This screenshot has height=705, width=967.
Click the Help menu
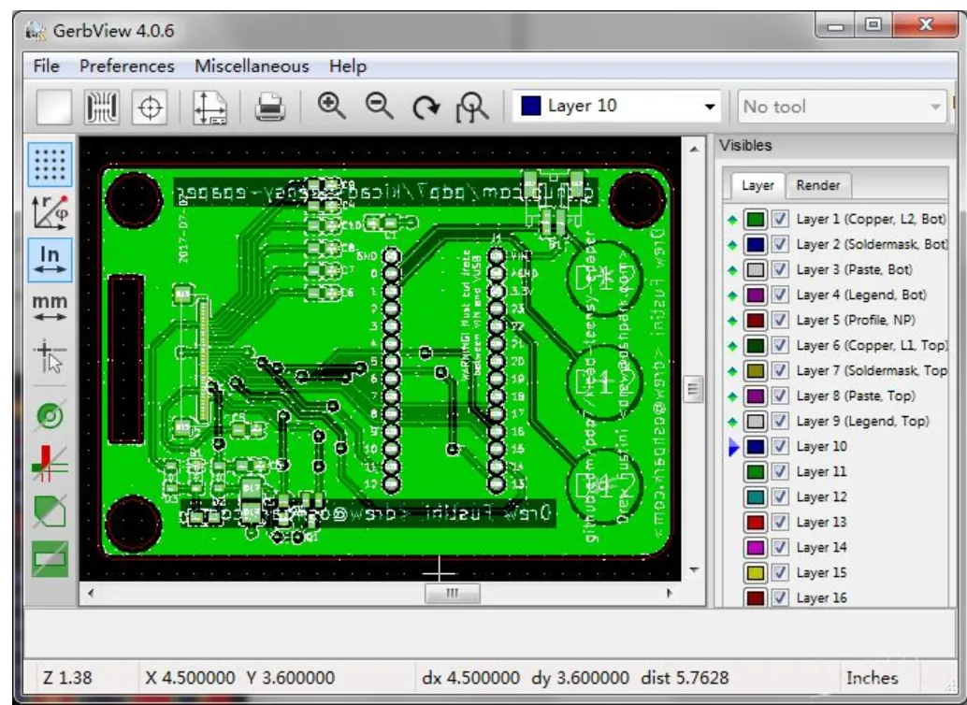click(x=347, y=66)
